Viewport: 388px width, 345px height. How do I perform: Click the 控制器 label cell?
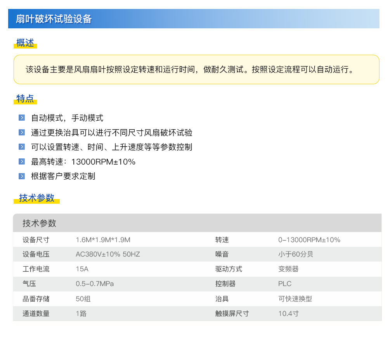pyautogui.click(x=225, y=284)
